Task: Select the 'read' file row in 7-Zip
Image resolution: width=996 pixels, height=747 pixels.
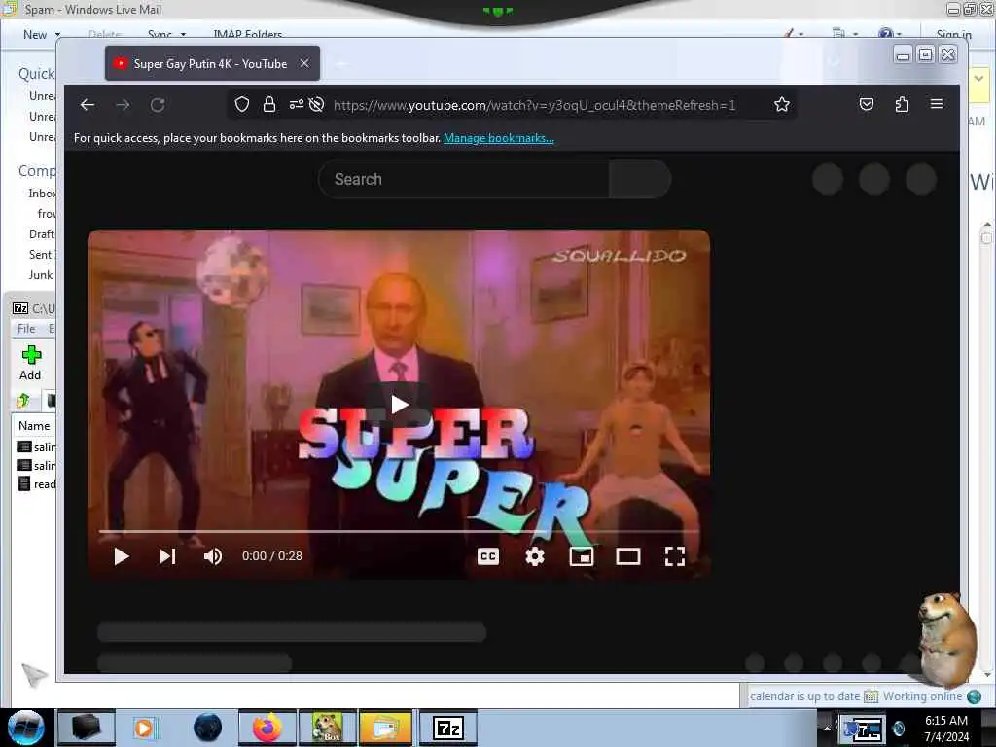Action: coord(36,484)
